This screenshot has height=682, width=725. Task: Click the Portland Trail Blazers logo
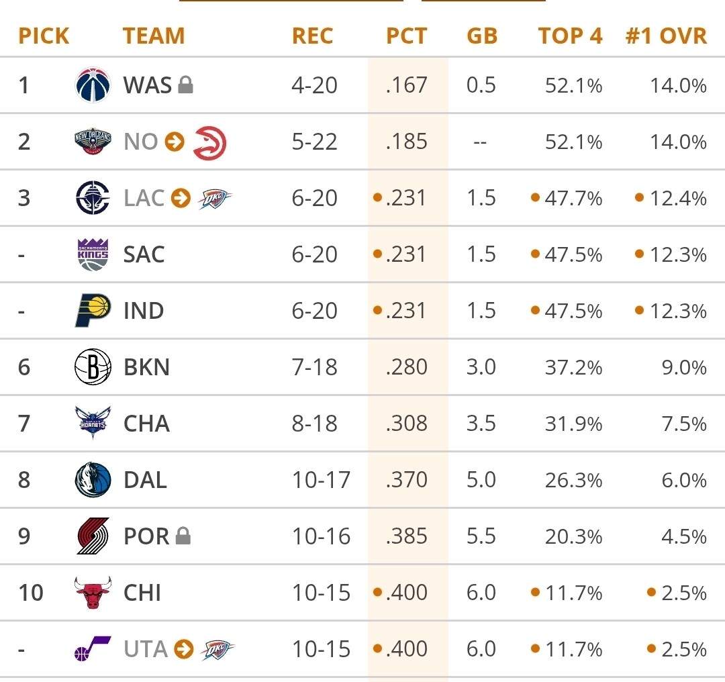93,536
